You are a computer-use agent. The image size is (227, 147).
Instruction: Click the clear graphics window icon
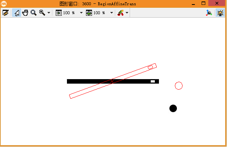point(6,13)
